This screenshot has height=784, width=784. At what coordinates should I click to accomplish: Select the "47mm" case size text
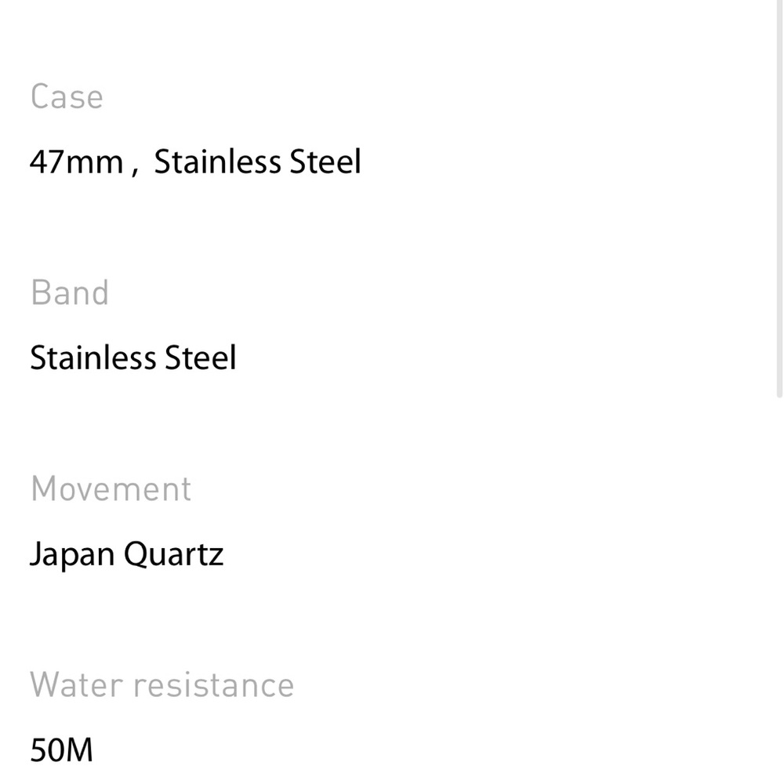click(x=76, y=162)
